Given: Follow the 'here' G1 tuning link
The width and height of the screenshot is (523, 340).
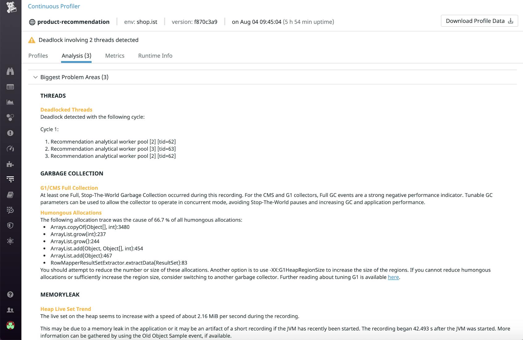Looking at the screenshot, I should (393, 277).
